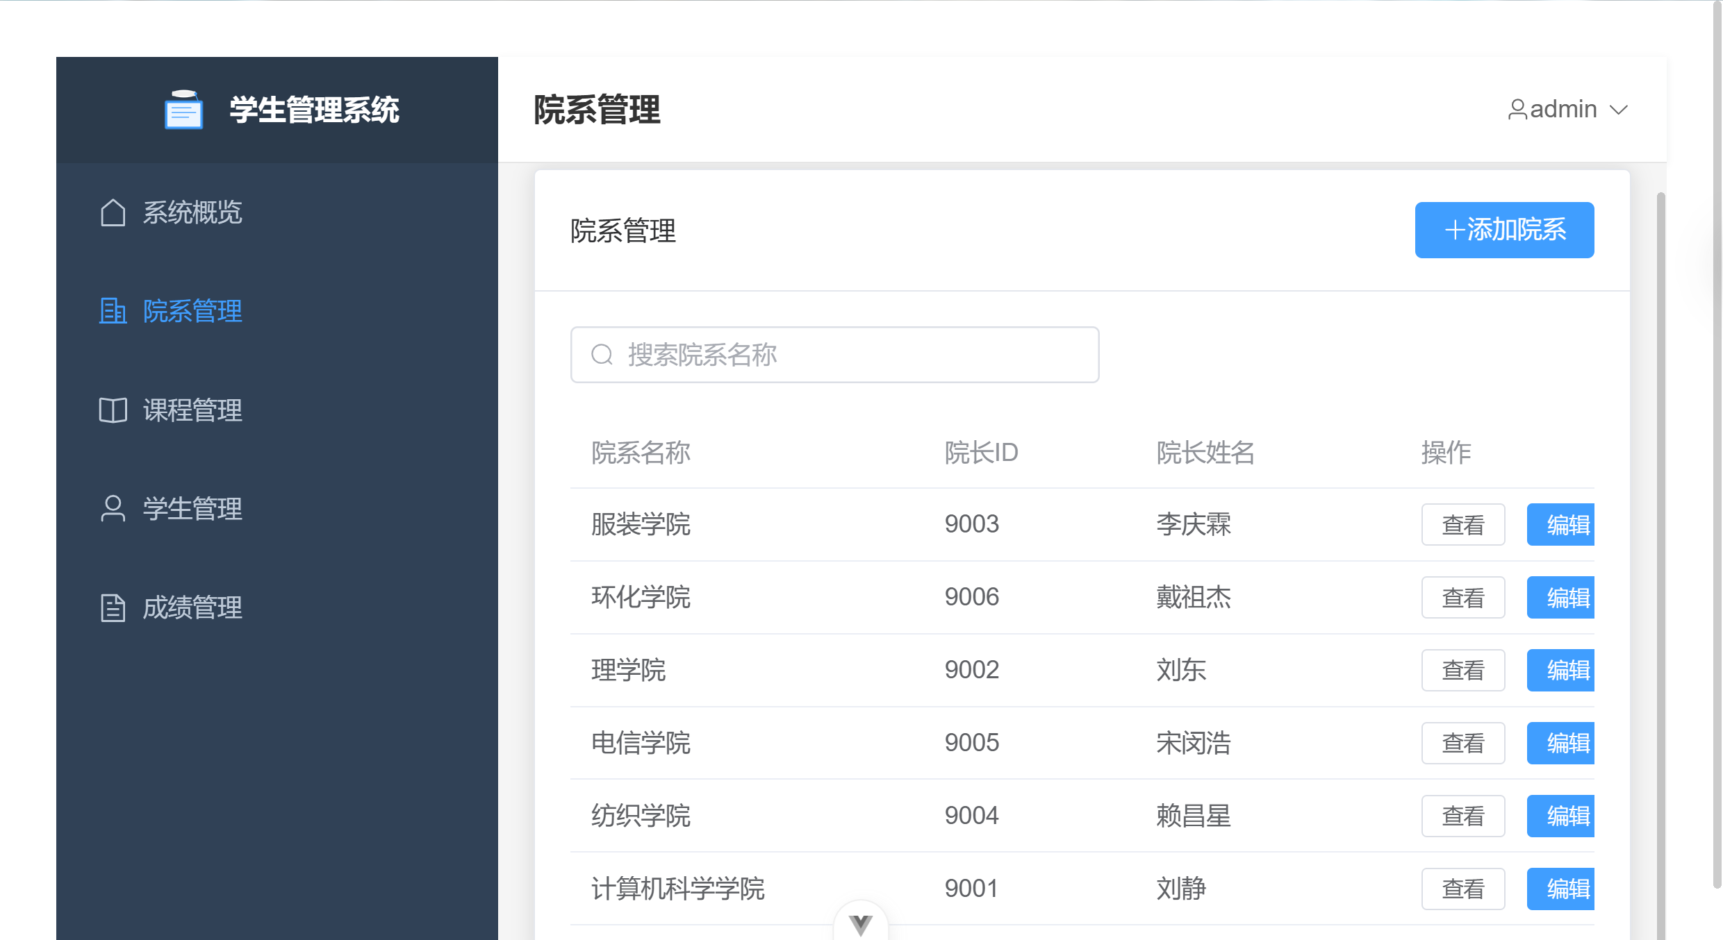Click 查看 for 纺织学院
The width and height of the screenshot is (1723, 940).
pos(1463,816)
